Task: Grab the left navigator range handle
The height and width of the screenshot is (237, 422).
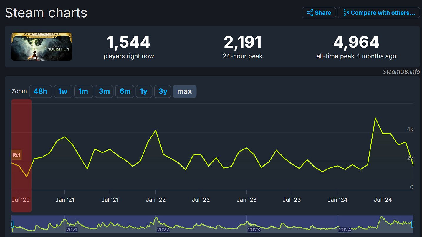Action: (x=12, y=224)
